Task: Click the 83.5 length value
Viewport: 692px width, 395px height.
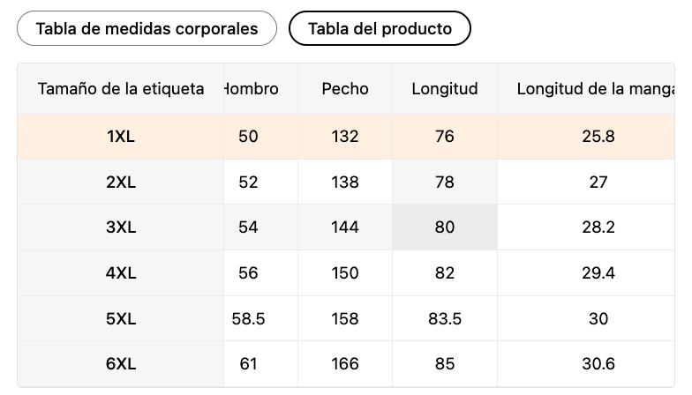Action: point(445,318)
